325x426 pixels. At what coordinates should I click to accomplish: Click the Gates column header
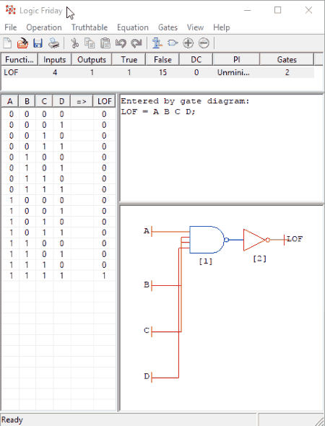(287, 59)
